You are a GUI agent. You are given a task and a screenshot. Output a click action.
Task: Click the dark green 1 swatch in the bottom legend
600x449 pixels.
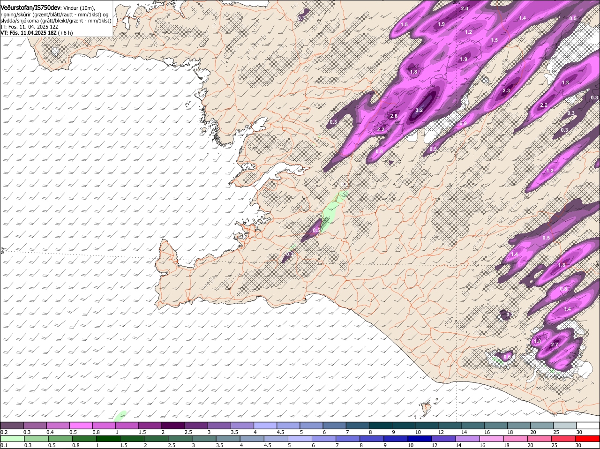[108, 439]
